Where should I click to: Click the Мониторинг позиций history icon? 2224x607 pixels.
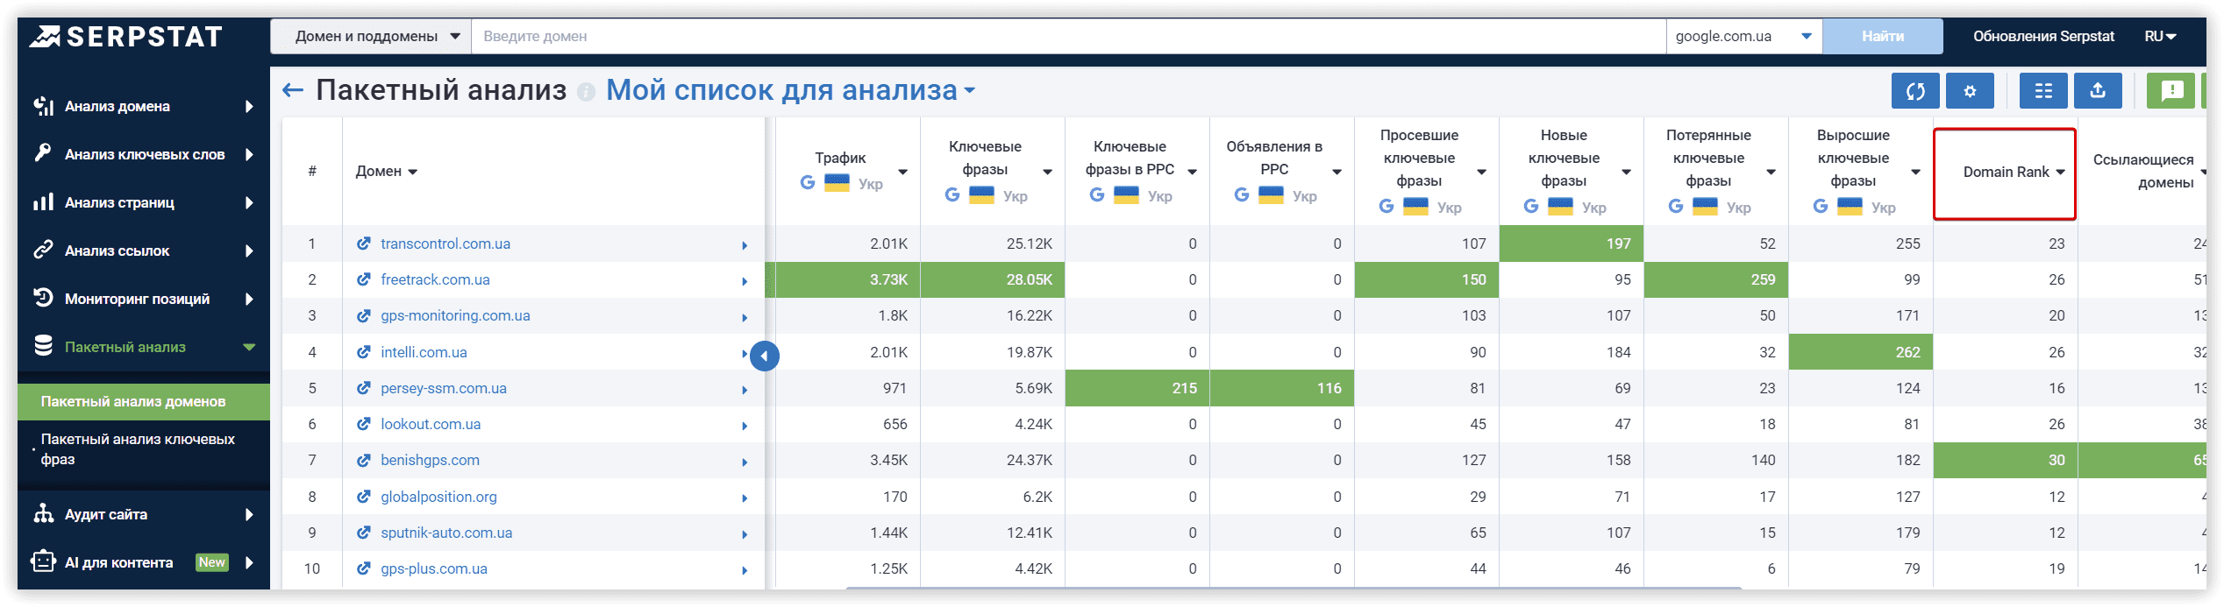click(x=44, y=298)
